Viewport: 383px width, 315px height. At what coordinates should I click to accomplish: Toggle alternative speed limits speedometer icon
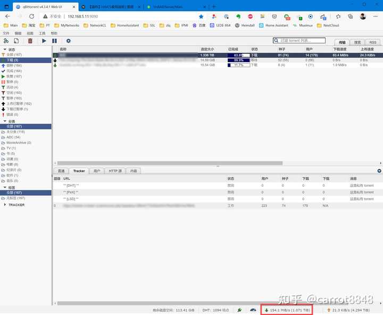pyautogui.click(x=253, y=310)
